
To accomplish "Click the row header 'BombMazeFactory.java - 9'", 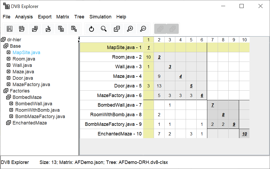I will 112,124.
